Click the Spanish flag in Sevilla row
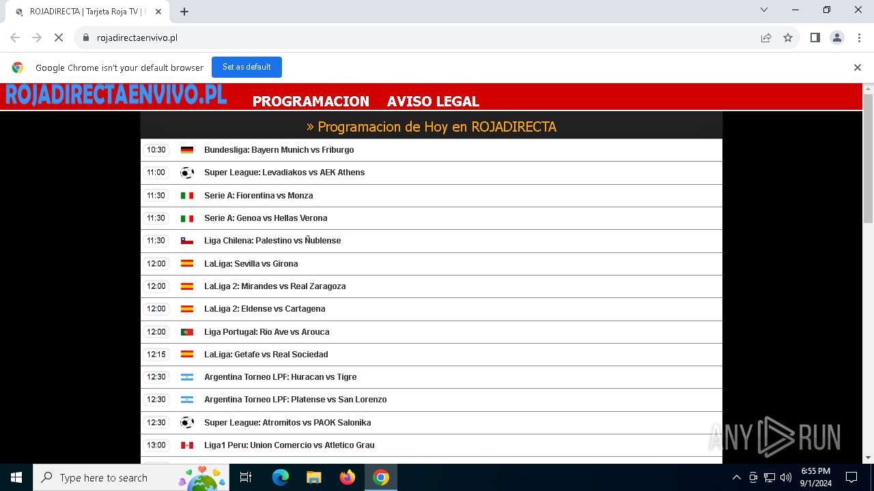 [187, 263]
